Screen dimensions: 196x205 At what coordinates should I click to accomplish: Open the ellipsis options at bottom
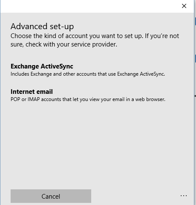click(184, 196)
